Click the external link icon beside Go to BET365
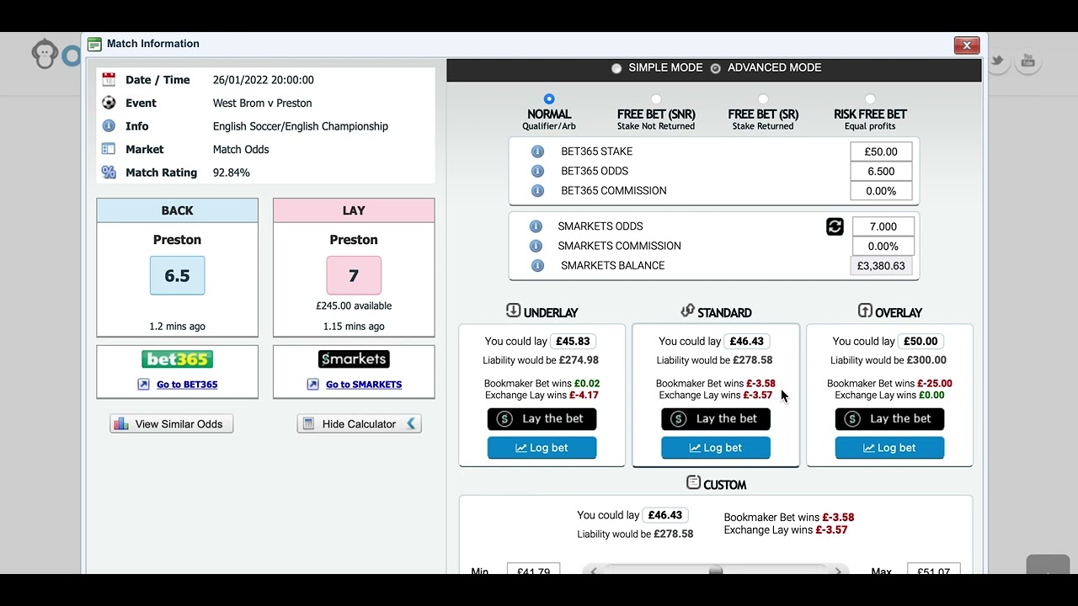The width and height of the screenshot is (1078, 606). click(143, 385)
